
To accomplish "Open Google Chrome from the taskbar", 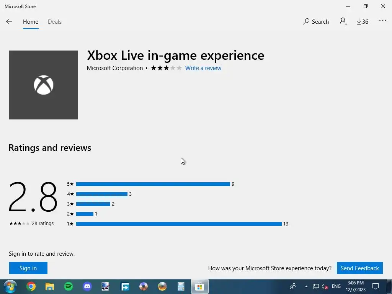I will tap(31, 286).
